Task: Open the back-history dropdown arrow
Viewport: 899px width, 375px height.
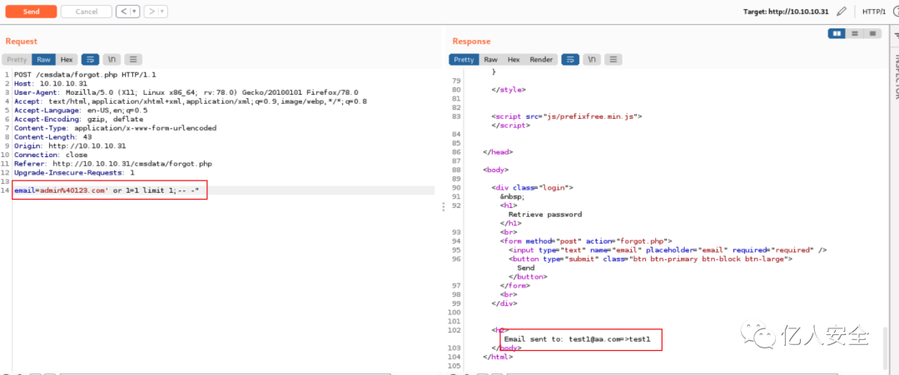Action: 135,12
